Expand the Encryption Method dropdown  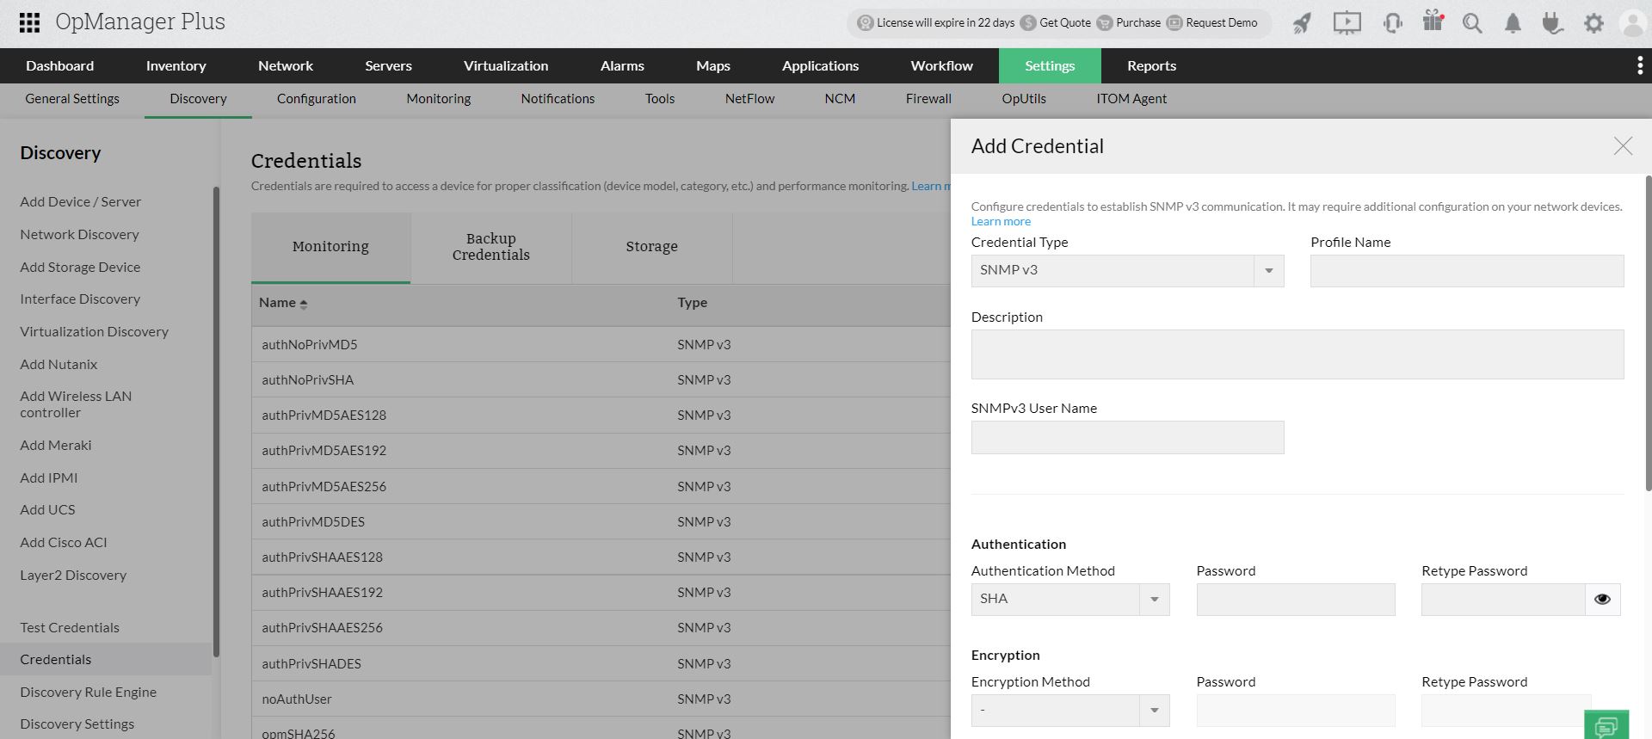1154,711
